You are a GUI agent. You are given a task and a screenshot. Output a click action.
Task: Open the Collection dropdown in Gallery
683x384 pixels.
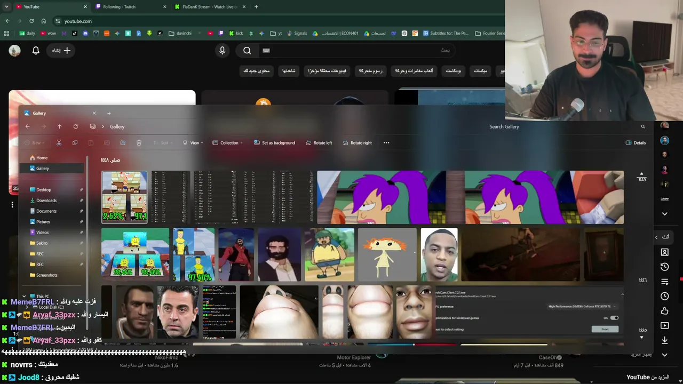pyautogui.click(x=227, y=143)
